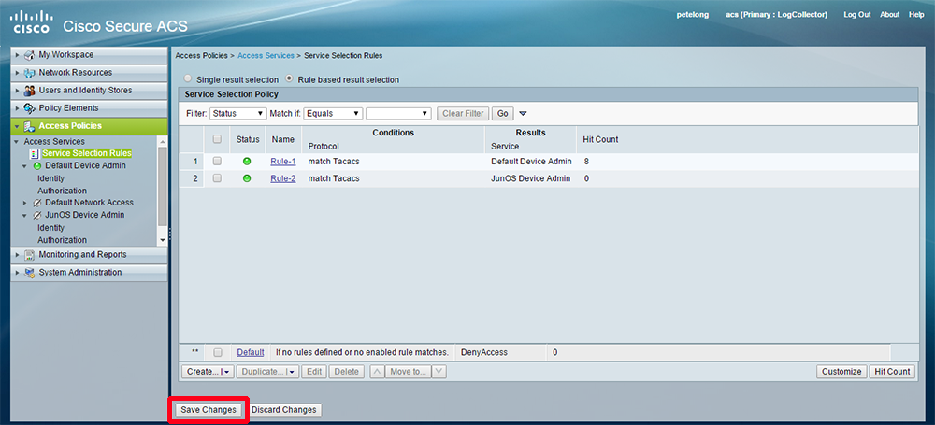Click disabled status icon beside Default Network Access
This screenshot has height=425, width=935.
tap(37, 203)
